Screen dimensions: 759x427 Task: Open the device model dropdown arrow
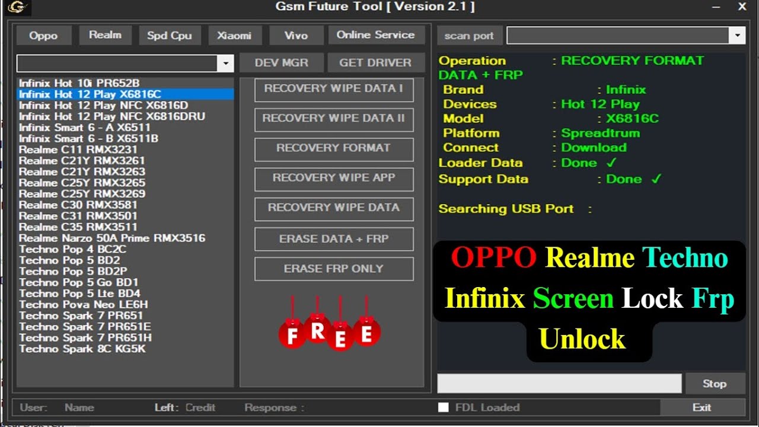coord(225,63)
